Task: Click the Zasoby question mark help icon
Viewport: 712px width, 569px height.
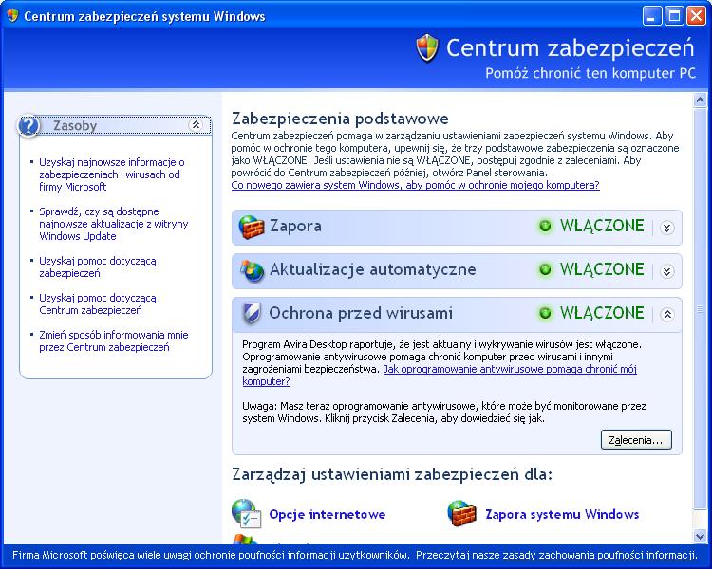Action: pos(28,126)
